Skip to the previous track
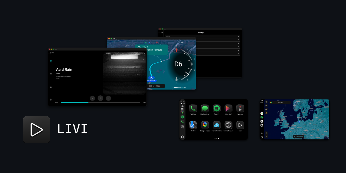This screenshot has height=173, width=346. coord(92,98)
